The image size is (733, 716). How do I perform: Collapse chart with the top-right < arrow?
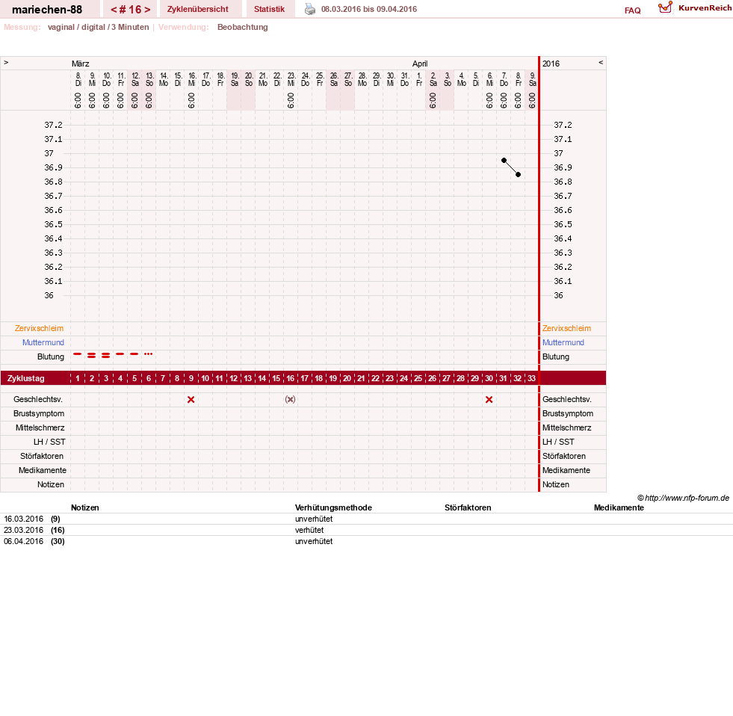[x=601, y=62]
